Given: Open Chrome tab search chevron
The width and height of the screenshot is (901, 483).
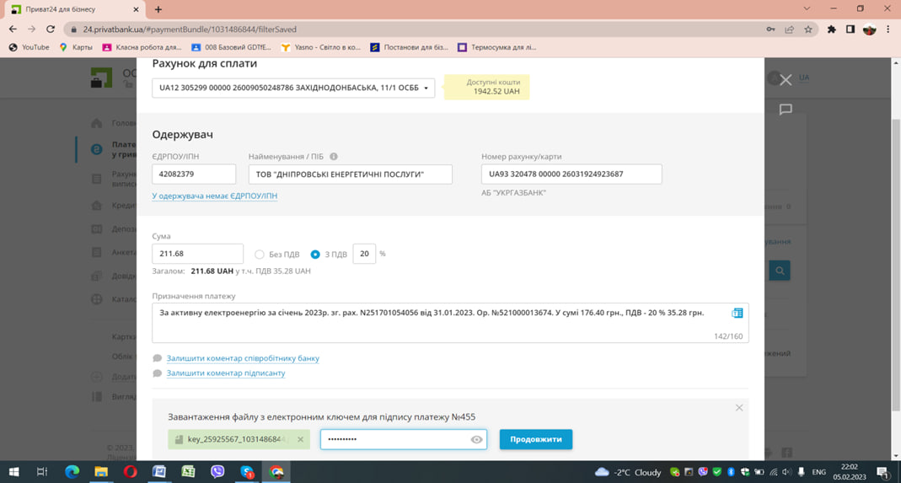Looking at the screenshot, I should 807,8.
